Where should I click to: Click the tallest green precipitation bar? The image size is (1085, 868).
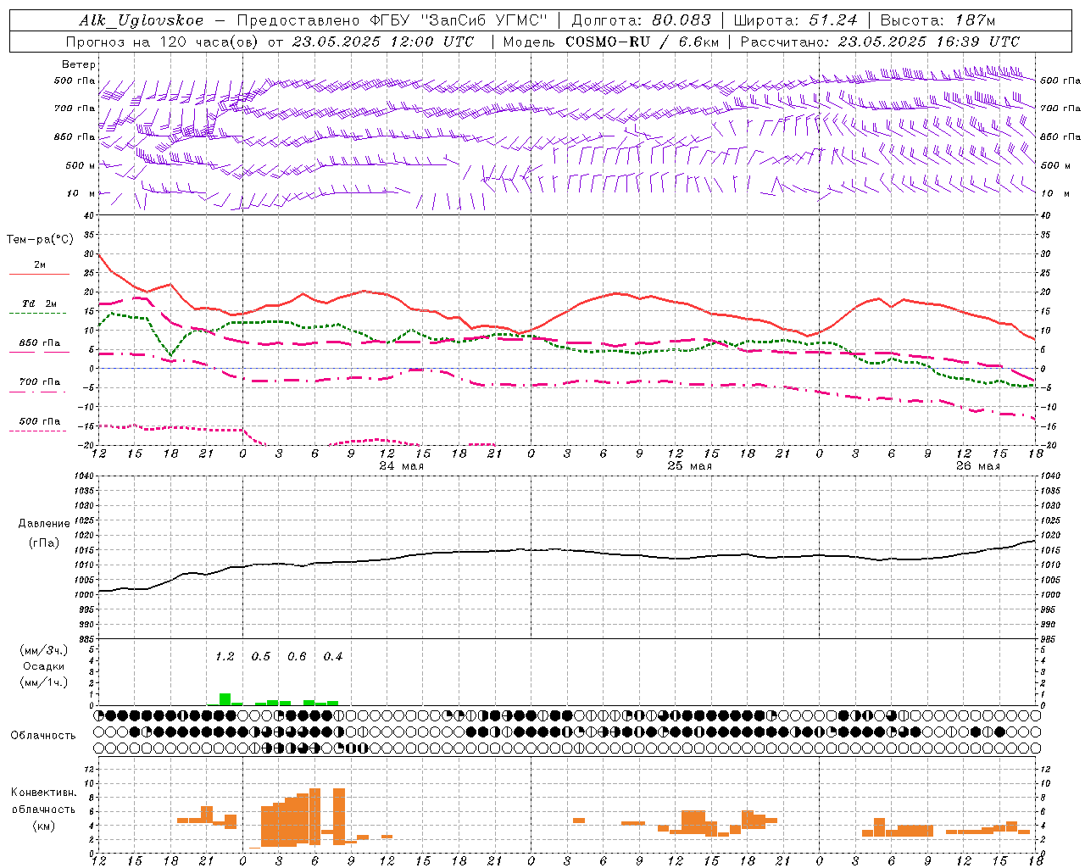(x=225, y=699)
